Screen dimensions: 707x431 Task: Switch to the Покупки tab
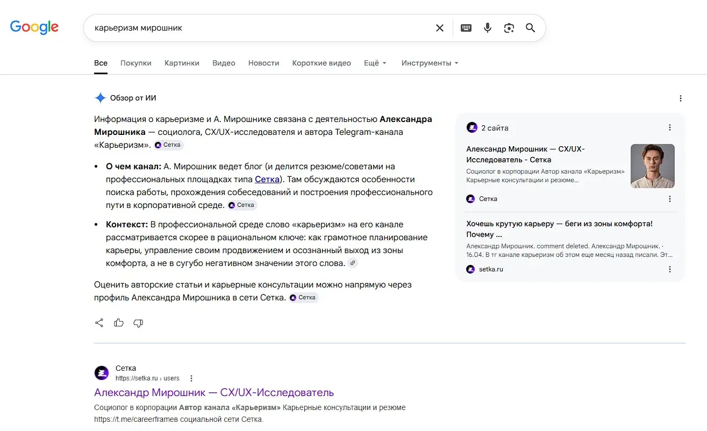[x=136, y=63]
